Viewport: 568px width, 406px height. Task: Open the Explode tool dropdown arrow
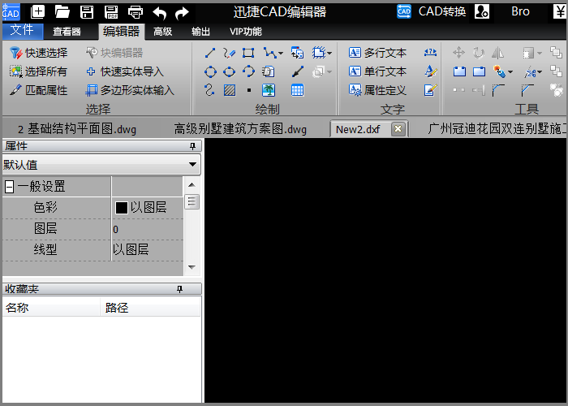510,71
